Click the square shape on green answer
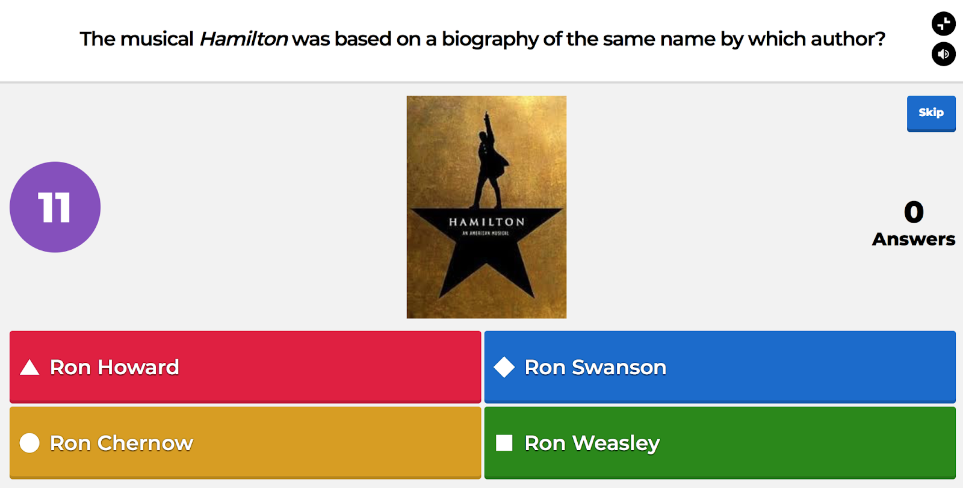This screenshot has height=488, width=963. point(504,443)
